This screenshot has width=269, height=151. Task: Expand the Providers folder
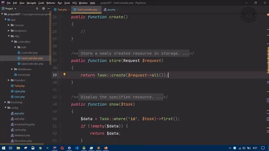pos(8,80)
